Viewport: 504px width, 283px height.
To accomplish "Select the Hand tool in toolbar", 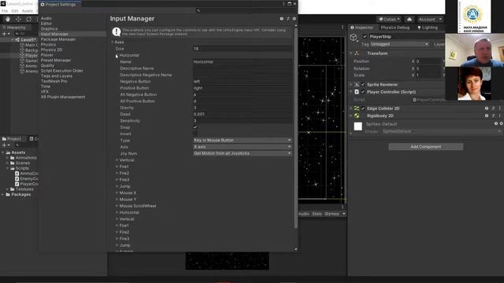I will pyautogui.click(x=8, y=19).
